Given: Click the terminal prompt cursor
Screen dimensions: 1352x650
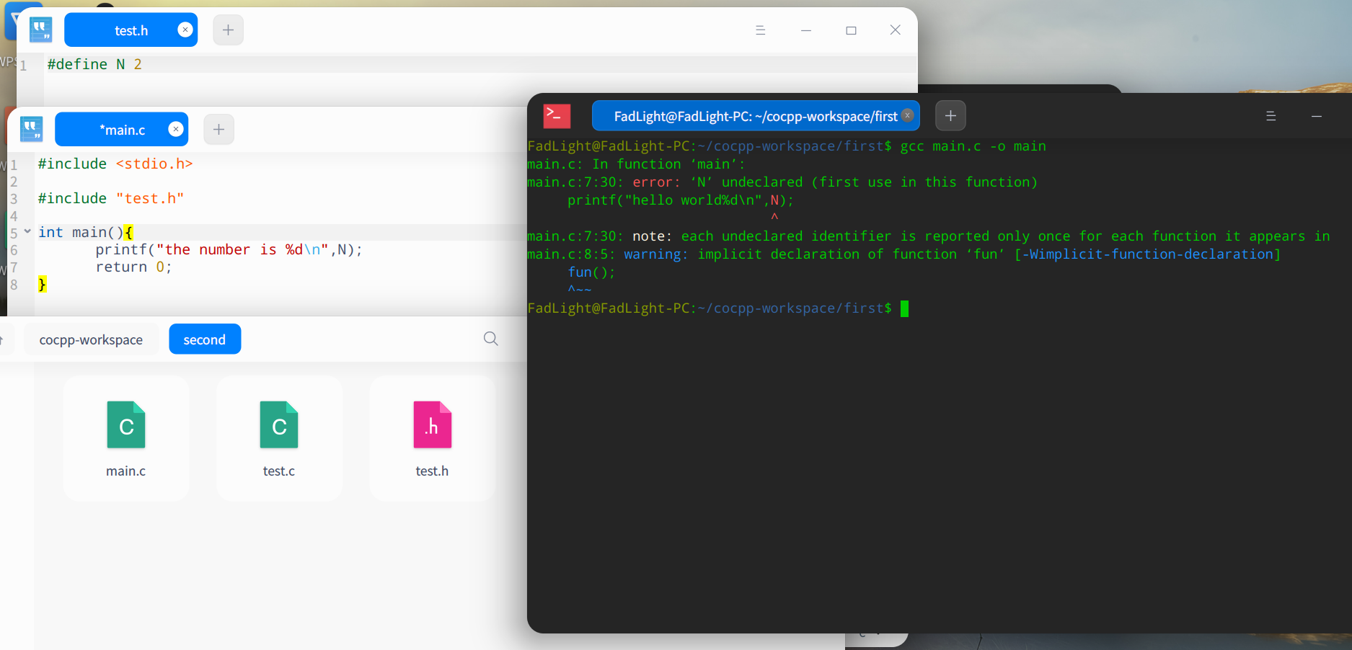Looking at the screenshot, I should pos(904,308).
